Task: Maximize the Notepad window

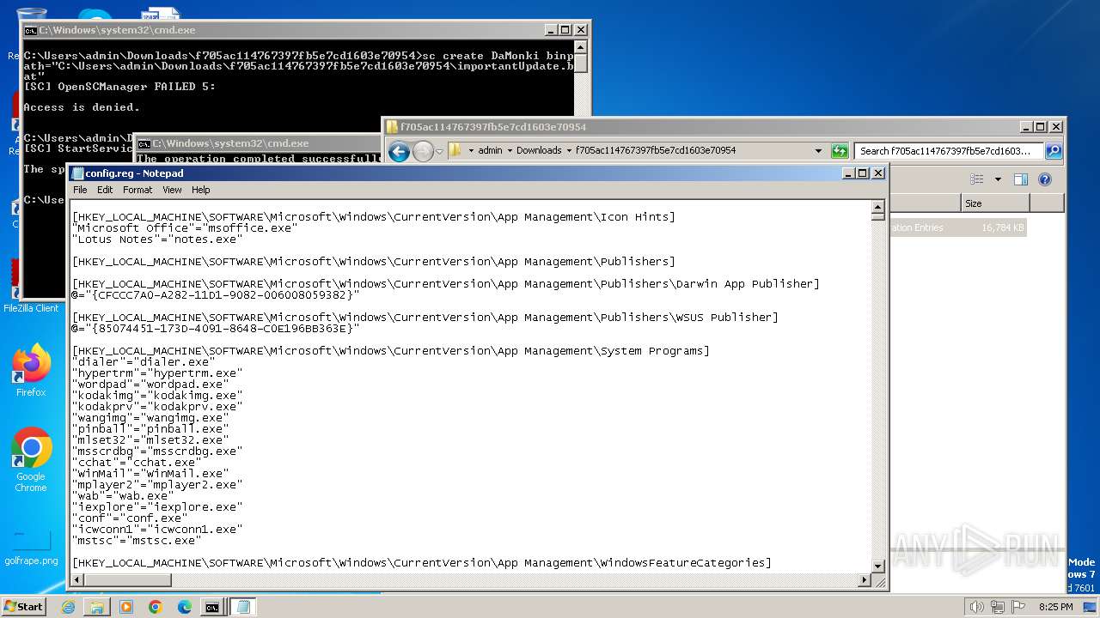Action: 863,173
